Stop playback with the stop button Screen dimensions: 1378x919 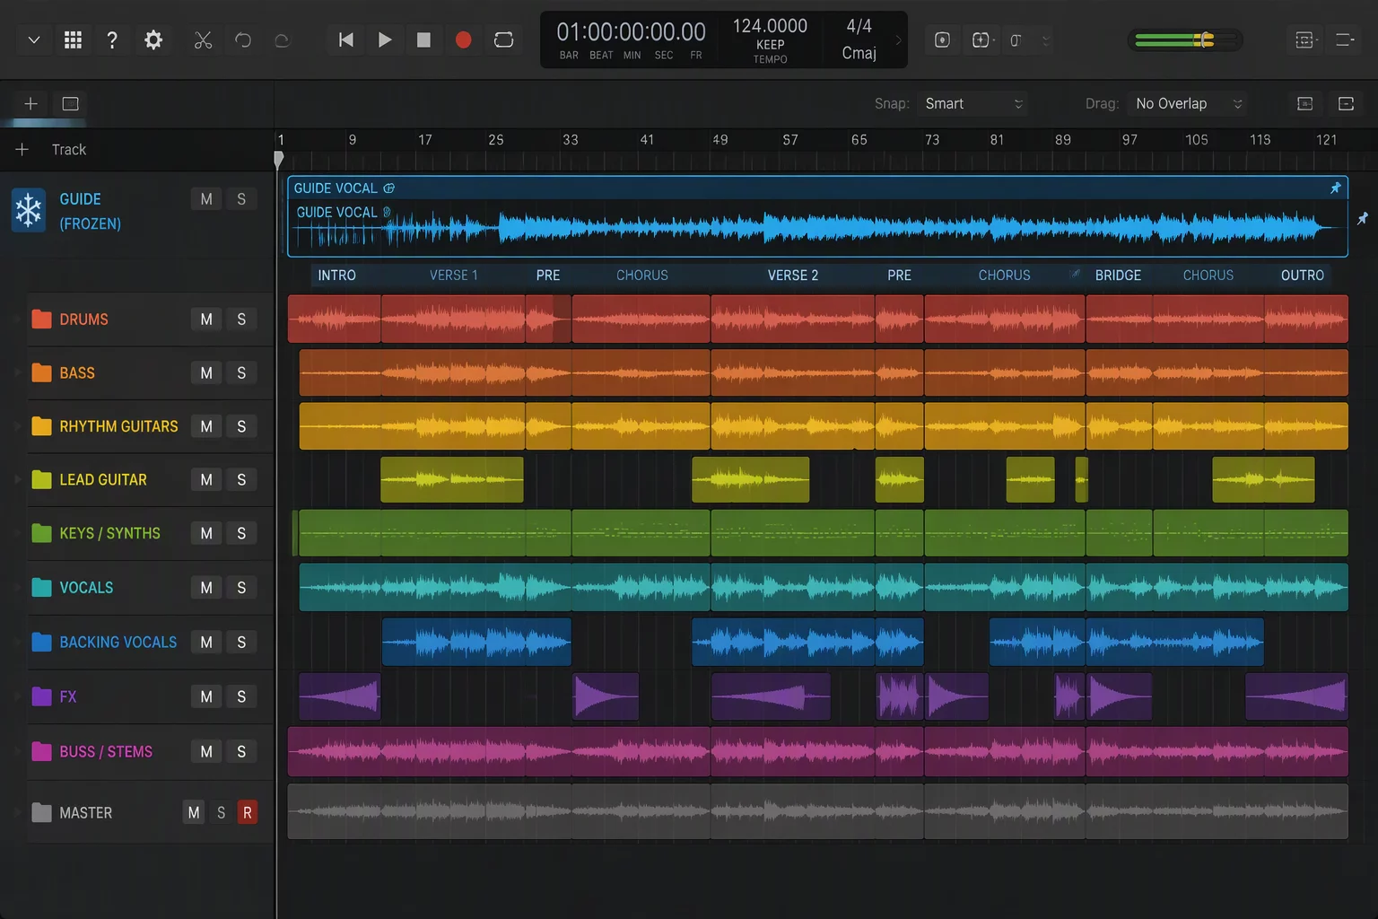[x=423, y=39]
